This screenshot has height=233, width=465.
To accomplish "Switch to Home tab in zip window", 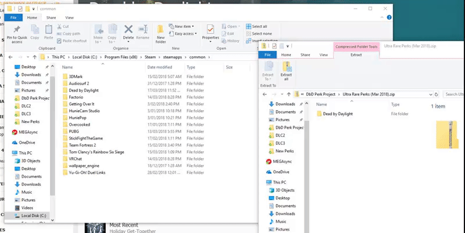I will pos(286,54).
